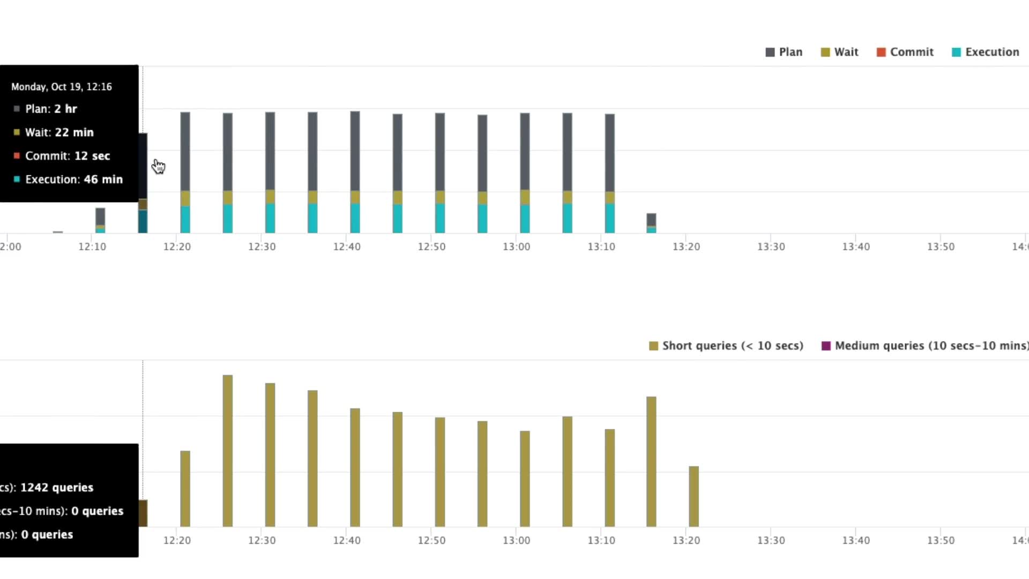Click the grey Plan legend color square
Screen dimensions: 1029x579
coord(770,52)
